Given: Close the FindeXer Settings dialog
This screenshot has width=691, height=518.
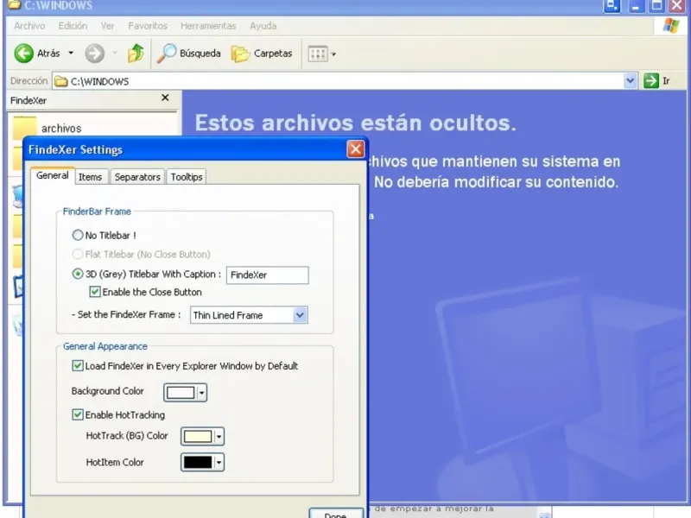Looking at the screenshot, I should pos(355,149).
